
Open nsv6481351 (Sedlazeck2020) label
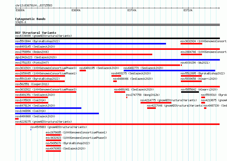pyautogui.click(x=35, y=95)
